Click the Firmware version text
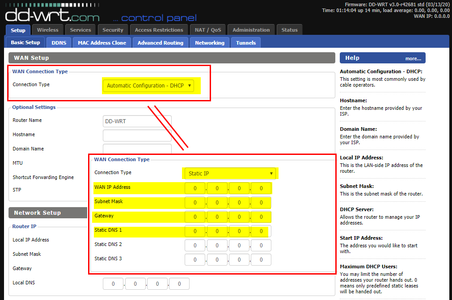 (x=397, y=4)
